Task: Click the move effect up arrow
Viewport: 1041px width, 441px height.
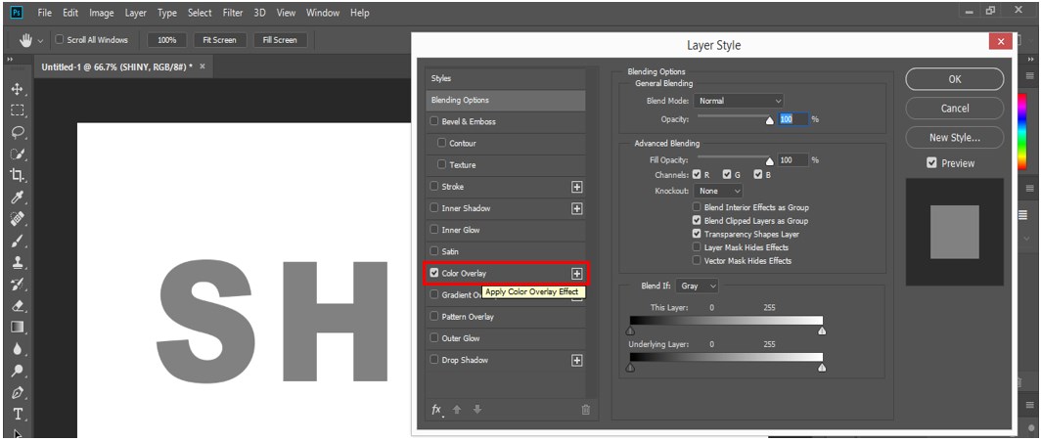Action: (x=457, y=410)
